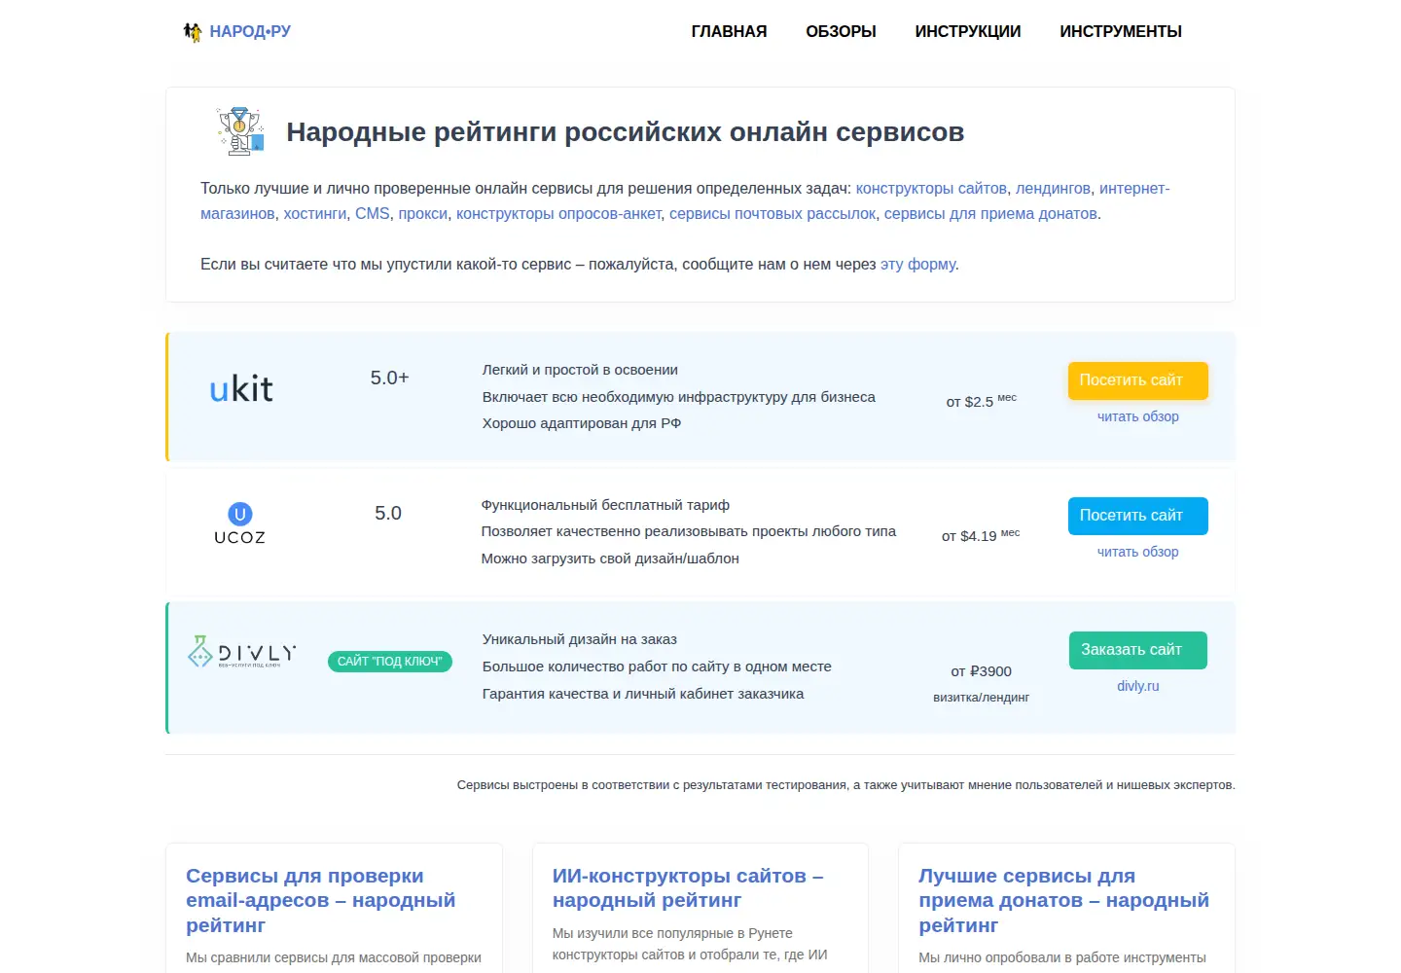This screenshot has width=1401, height=973.
Task: Click the Народ.ру logo icon
Action: click(x=193, y=32)
